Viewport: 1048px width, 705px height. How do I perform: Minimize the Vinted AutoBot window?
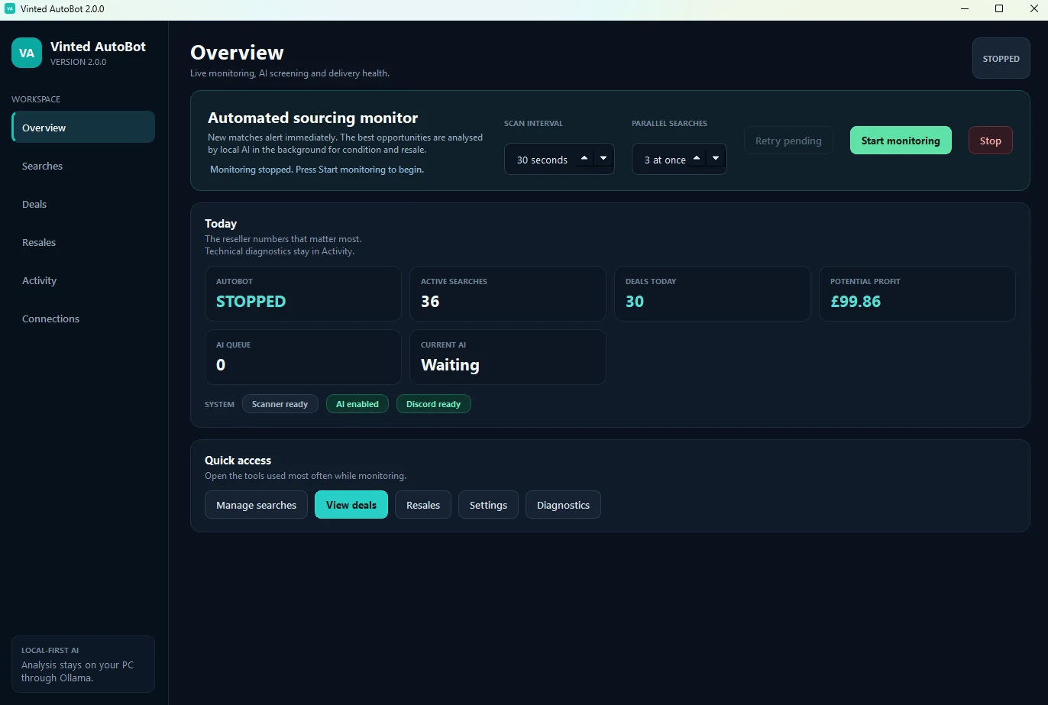point(965,9)
